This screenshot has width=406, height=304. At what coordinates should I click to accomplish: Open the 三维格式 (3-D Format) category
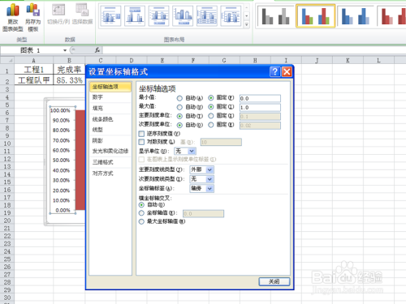[110, 162]
